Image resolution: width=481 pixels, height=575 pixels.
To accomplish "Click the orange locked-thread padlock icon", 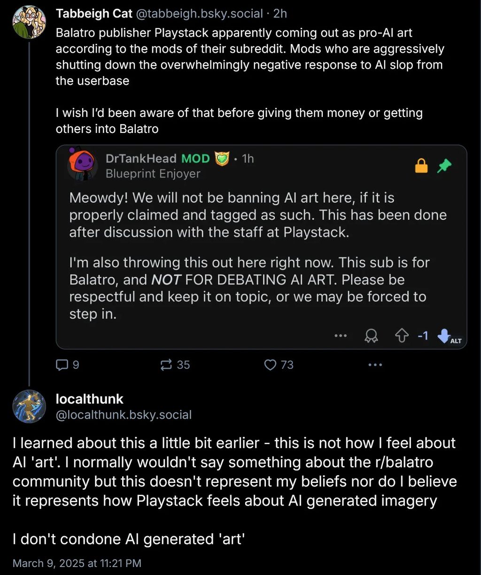I will pos(421,166).
